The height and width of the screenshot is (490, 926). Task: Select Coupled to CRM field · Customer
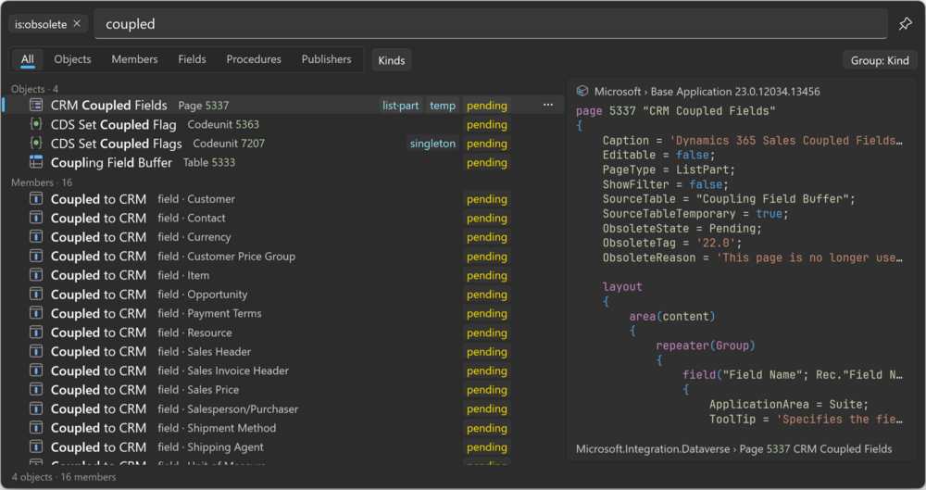(x=283, y=199)
